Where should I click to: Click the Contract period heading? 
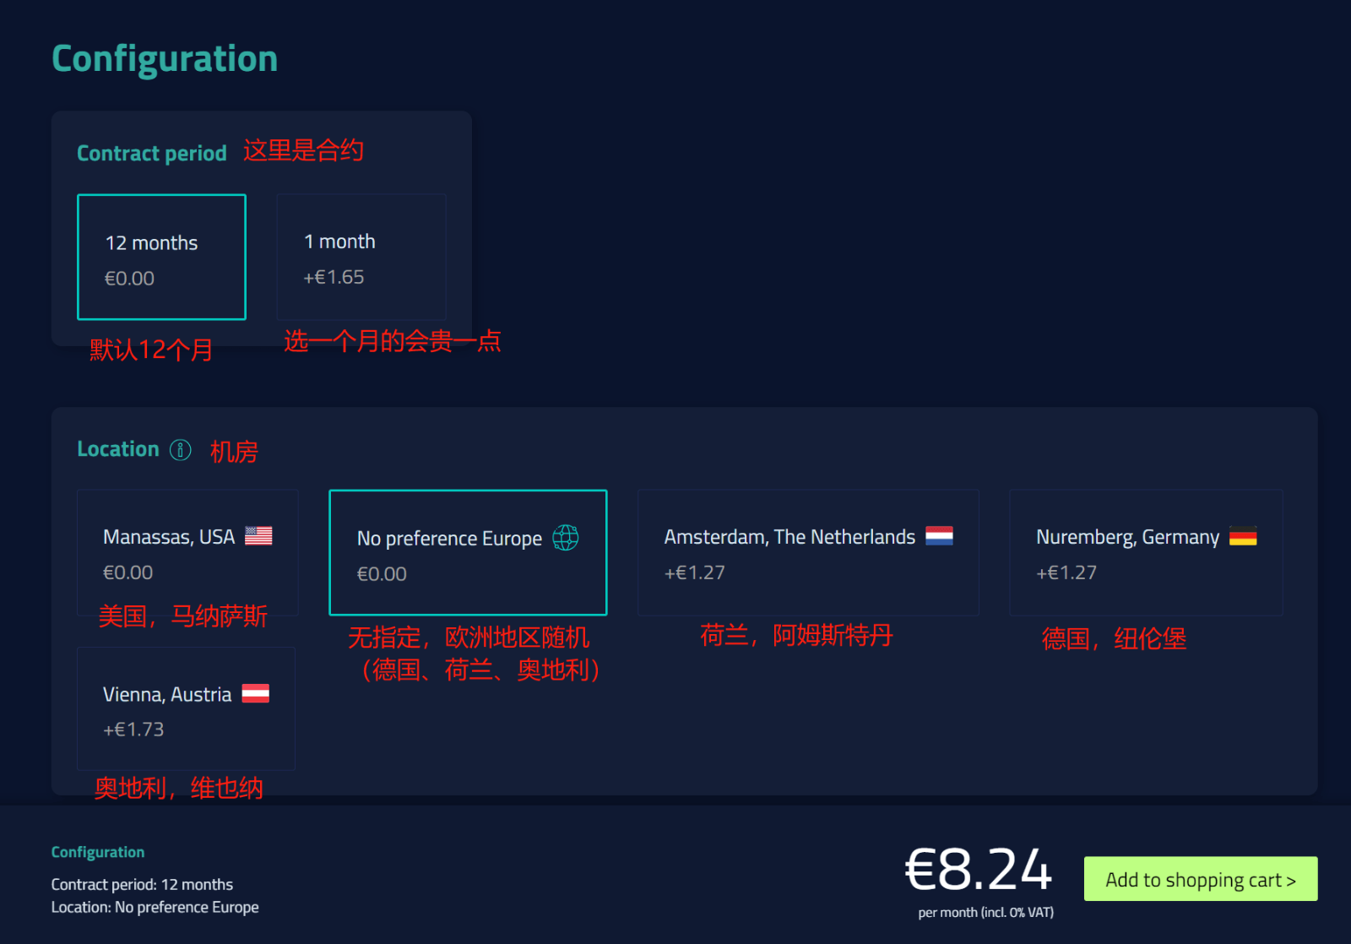point(152,154)
